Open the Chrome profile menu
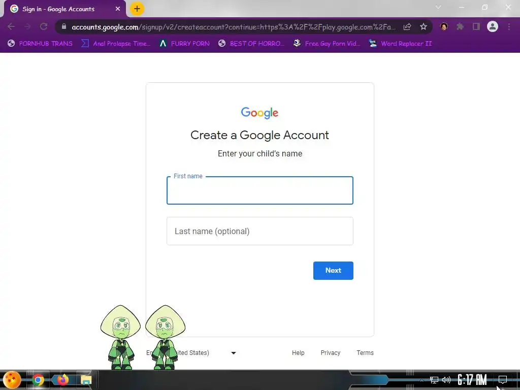The height and width of the screenshot is (390, 520). [493, 26]
